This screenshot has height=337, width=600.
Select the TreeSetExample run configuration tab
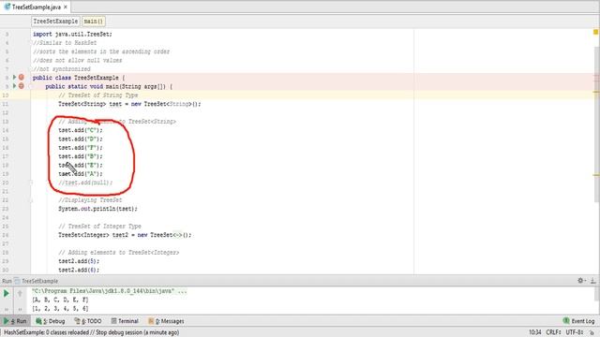(36, 281)
